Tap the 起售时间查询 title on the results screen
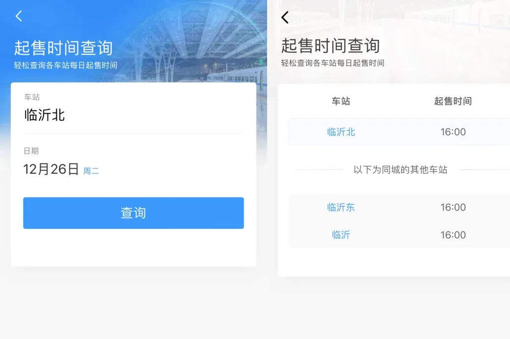The image size is (510, 339). point(330,45)
